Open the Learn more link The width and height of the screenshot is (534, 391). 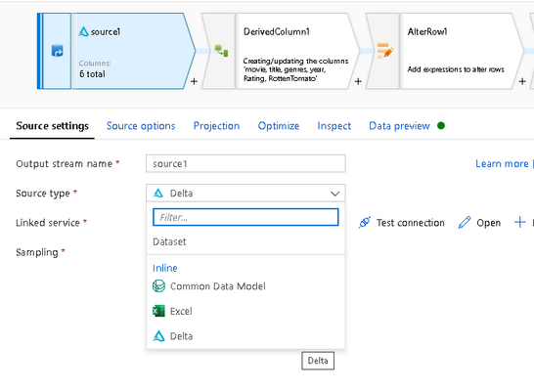(502, 163)
